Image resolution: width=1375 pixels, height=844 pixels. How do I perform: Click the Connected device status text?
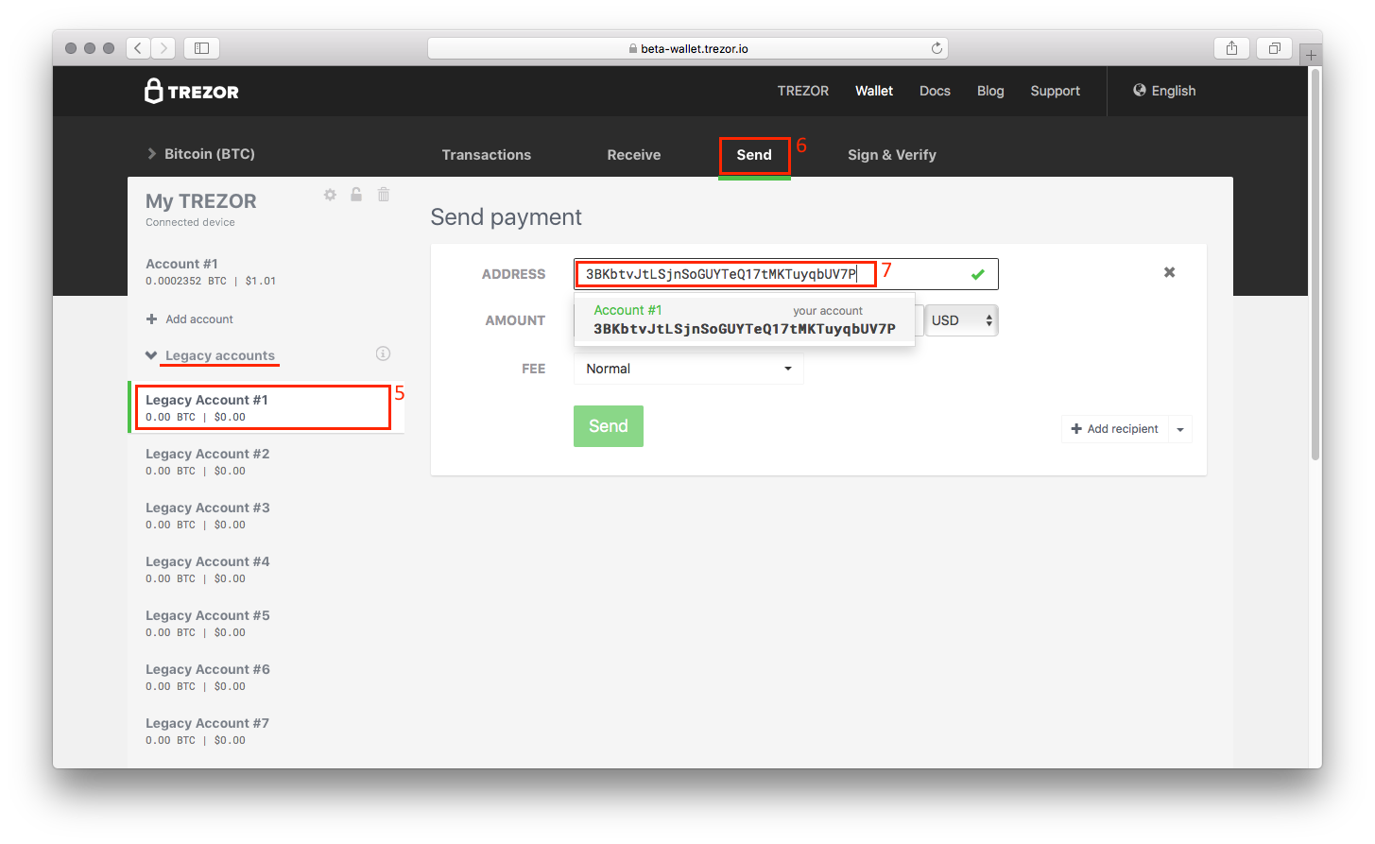[x=190, y=222]
